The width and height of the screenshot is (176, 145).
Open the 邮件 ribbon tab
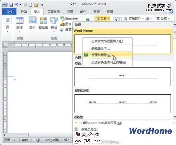[x=83, y=12]
